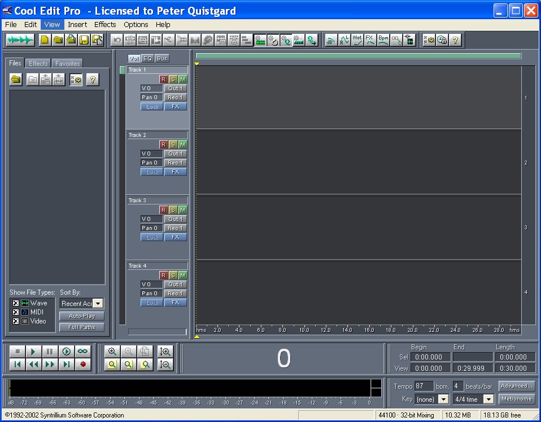Uncheck the MIDI file type checkbox
Screen dimensions: 541x422
[15, 312]
